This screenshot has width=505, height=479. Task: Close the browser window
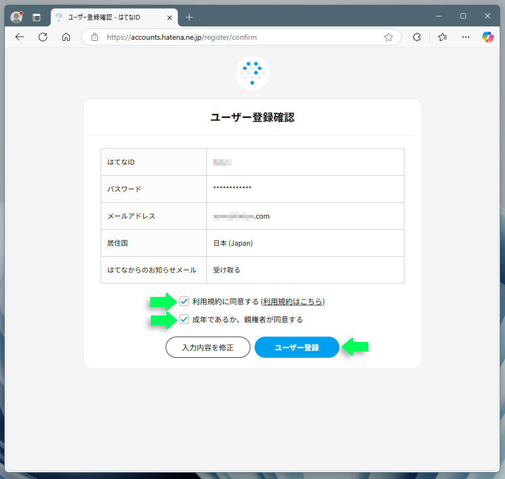488,16
